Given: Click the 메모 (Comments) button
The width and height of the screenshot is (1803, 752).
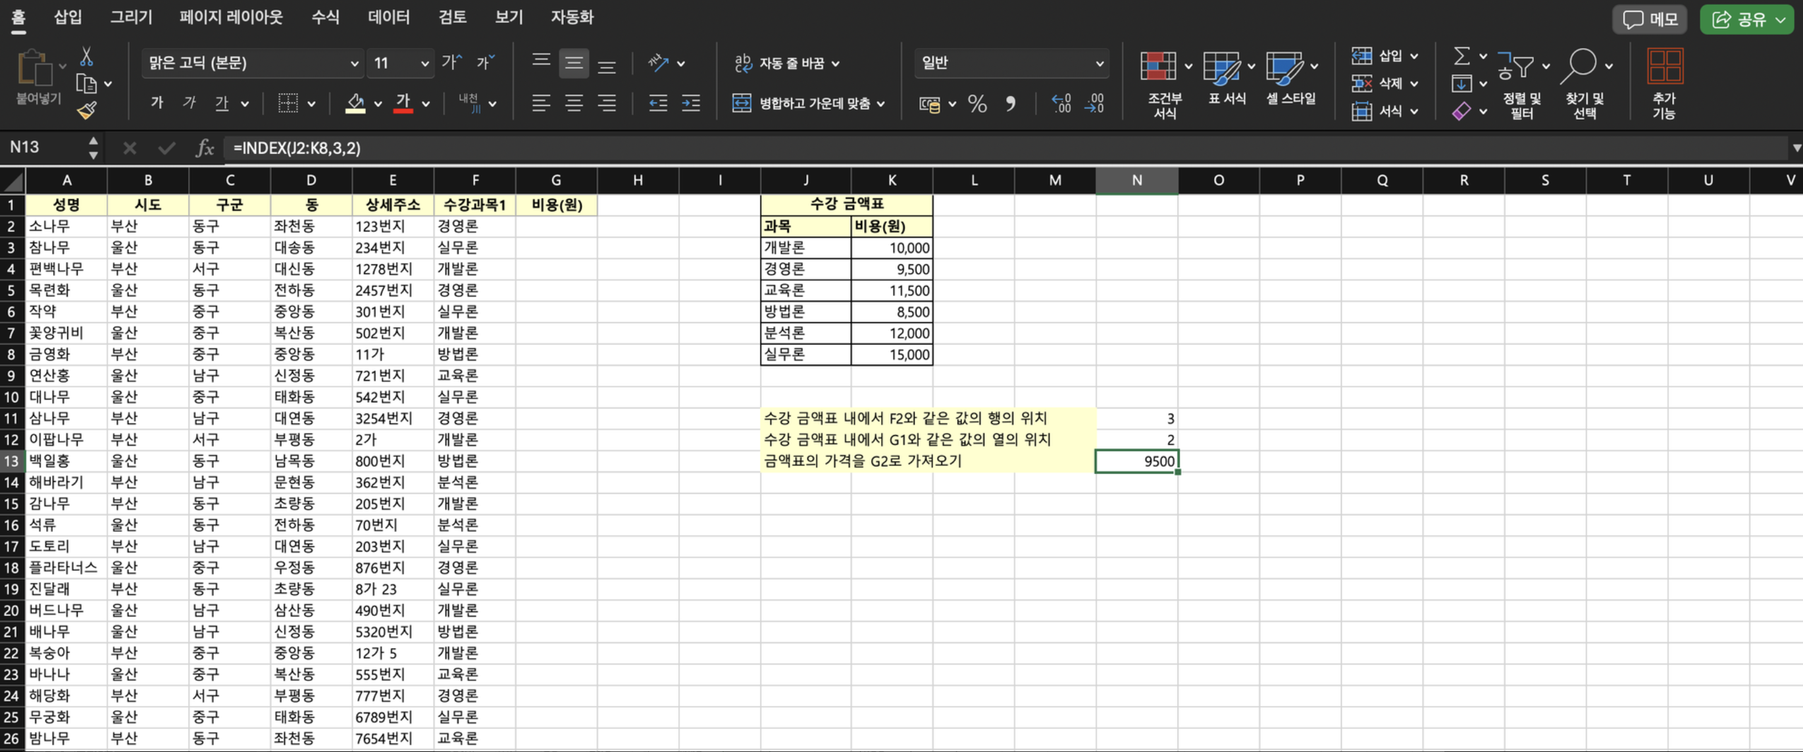Looking at the screenshot, I should [x=1650, y=19].
